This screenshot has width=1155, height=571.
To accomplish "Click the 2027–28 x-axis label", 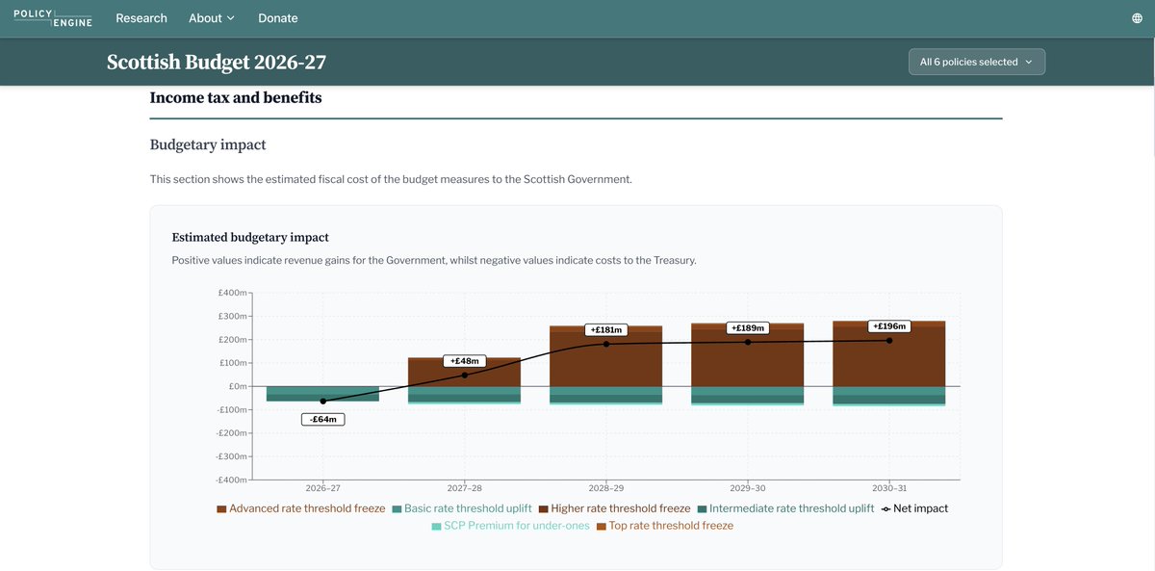I will point(465,488).
